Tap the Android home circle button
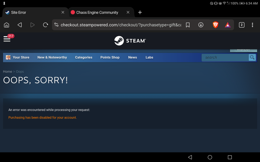Image resolution: width=260 pixels, height=162 pixels. point(210,157)
